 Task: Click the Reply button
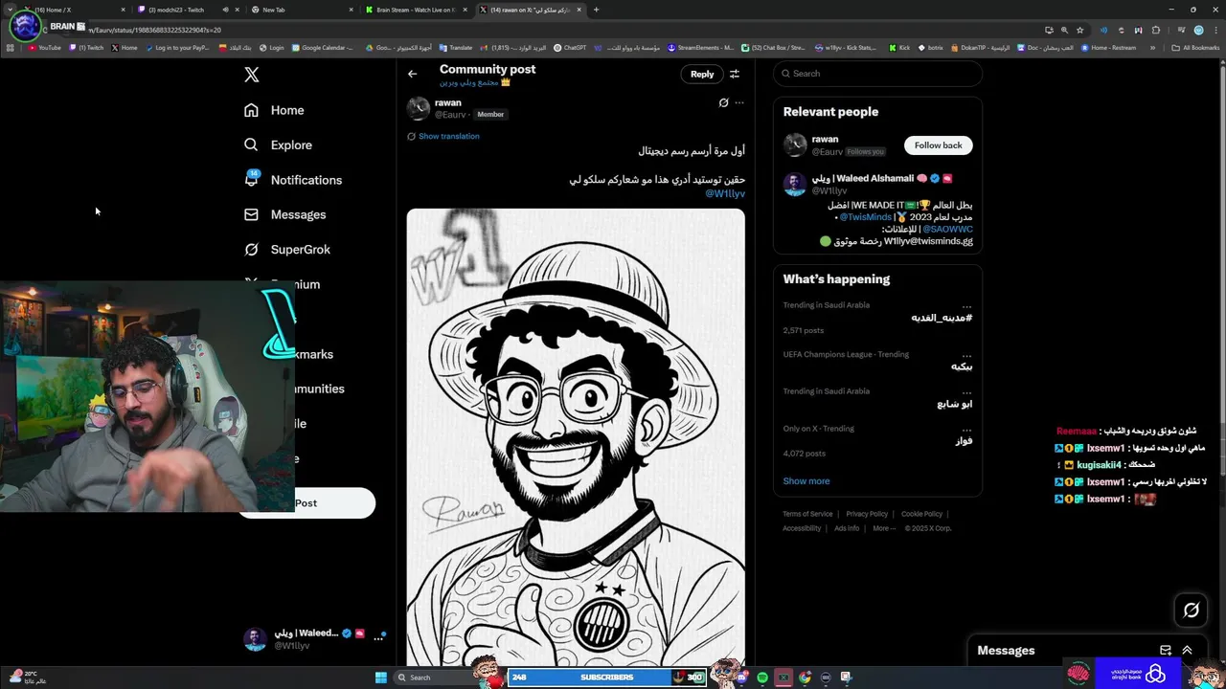pos(702,74)
